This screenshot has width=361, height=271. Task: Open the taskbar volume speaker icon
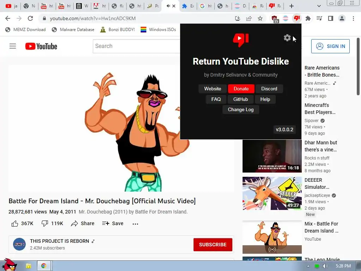pyautogui.click(x=325, y=266)
